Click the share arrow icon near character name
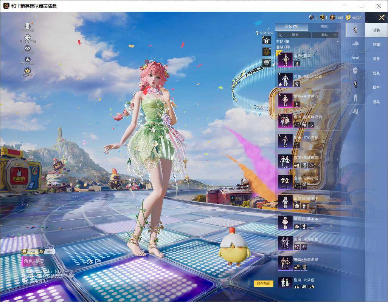This screenshot has height=302, width=388. coord(98,261)
